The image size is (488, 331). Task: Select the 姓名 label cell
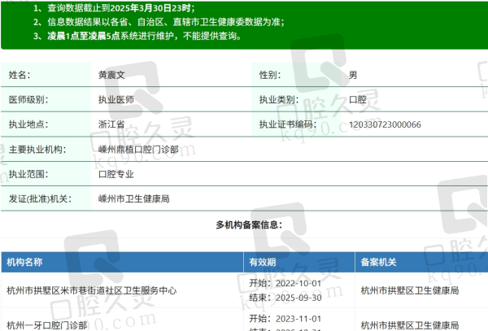(46, 75)
